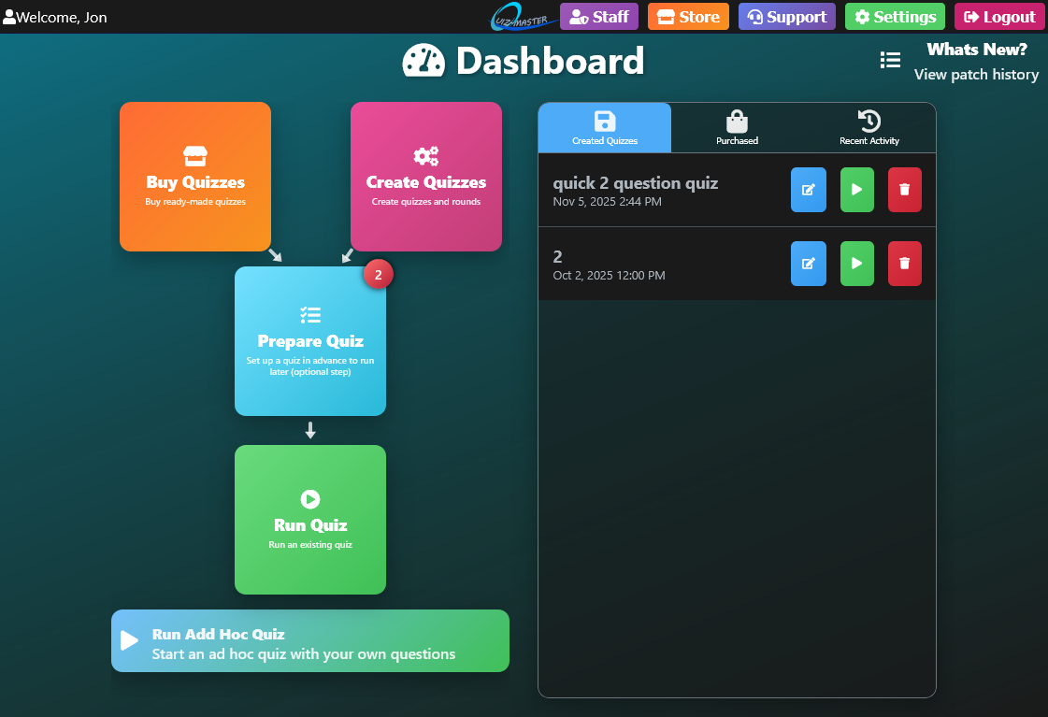The height and width of the screenshot is (717, 1048).
Task: Start "quick 2 question quiz" using the green play icon
Action: tap(856, 190)
